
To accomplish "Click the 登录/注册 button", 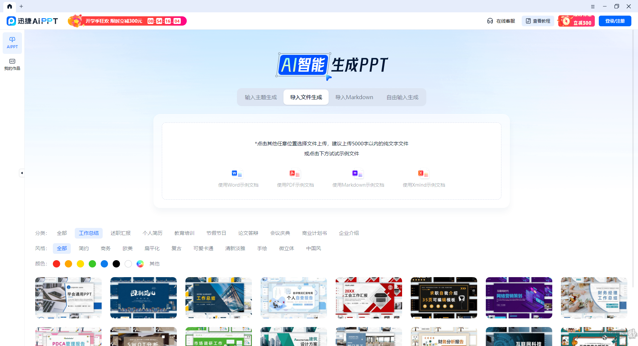I will tap(615, 21).
